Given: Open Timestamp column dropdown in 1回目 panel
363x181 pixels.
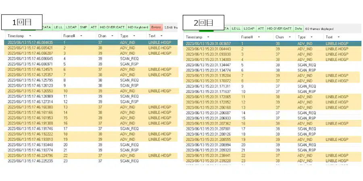Looking at the screenshot, I should click(x=30, y=36).
